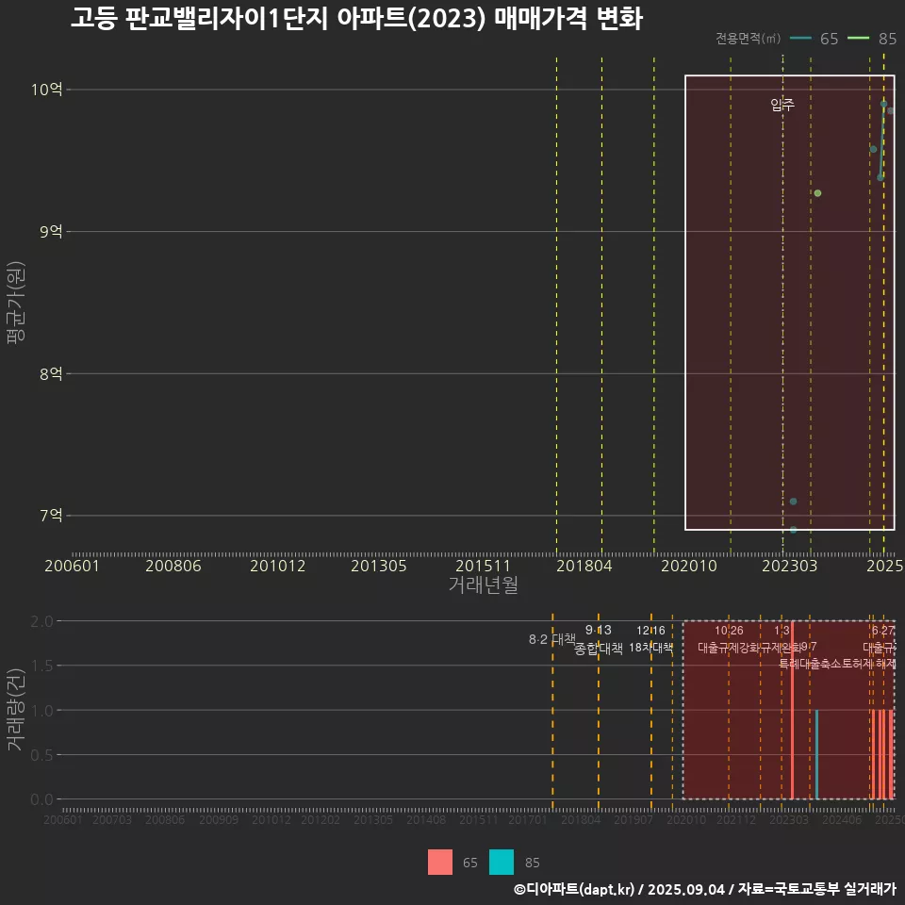This screenshot has width=905, height=905.
Task: Click 201305 label on the price chart axis
Action: click(379, 566)
